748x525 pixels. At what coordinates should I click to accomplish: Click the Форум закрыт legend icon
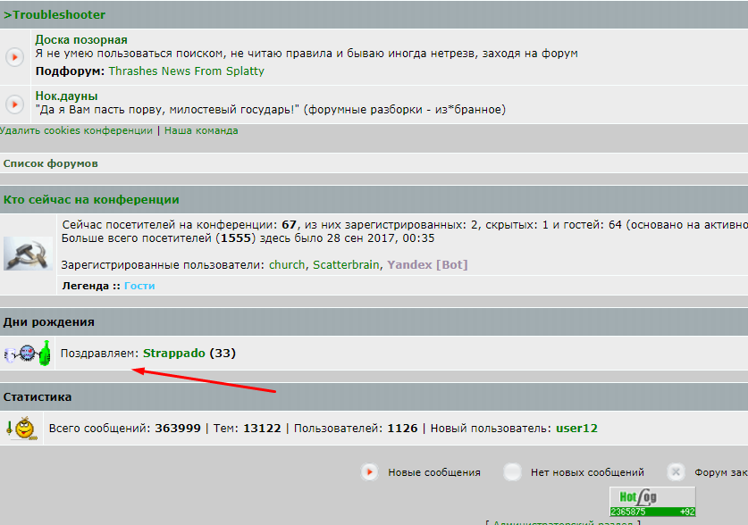pos(676,472)
